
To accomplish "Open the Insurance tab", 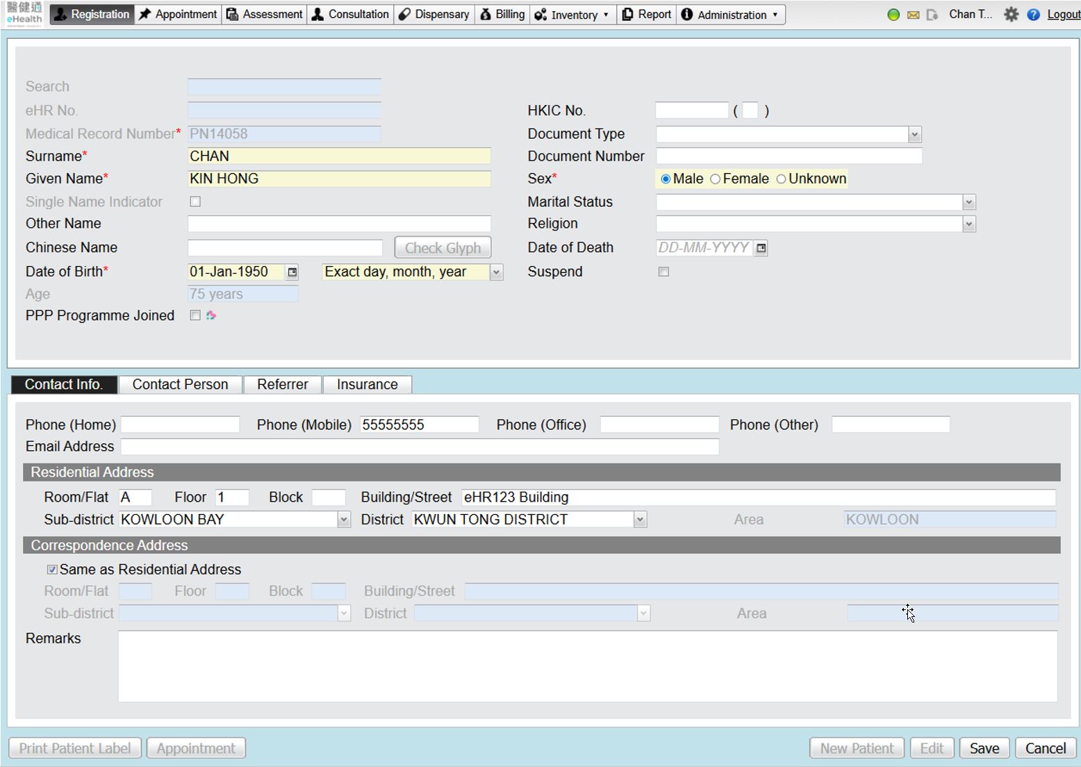I will click(x=367, y=384).
